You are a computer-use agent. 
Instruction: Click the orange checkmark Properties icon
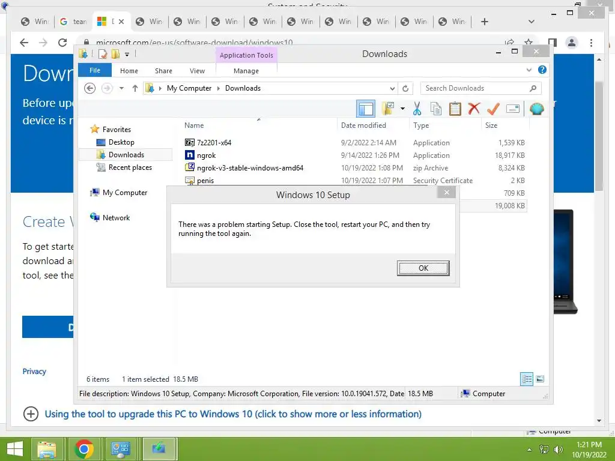[493, 109]
